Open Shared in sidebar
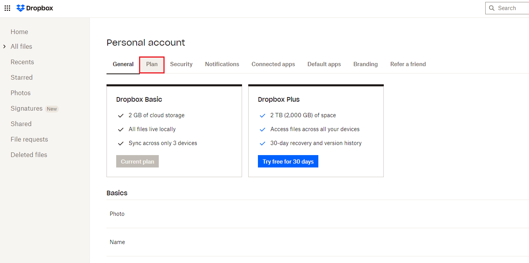The height and width of the screenshot is (263, 529). 21,124
